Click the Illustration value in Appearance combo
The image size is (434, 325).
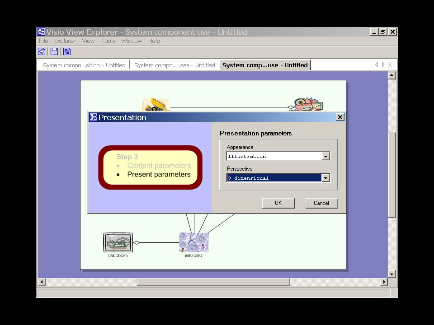[274, 157]
